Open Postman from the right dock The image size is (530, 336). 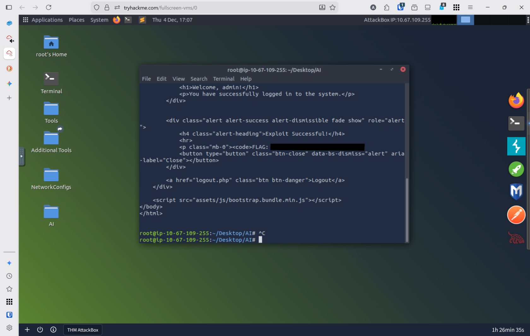[516, 215]
